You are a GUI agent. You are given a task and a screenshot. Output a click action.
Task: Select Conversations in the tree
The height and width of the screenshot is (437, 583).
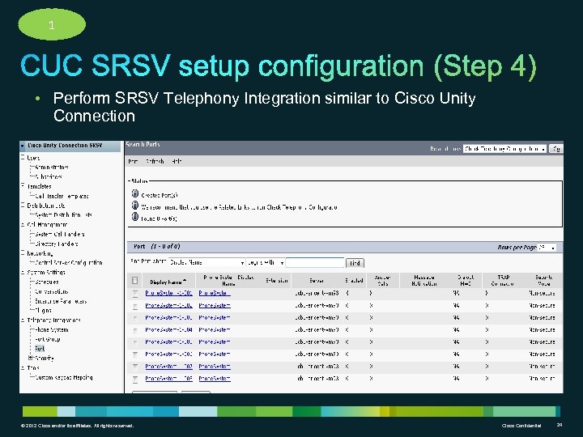(x=52, y=291)
